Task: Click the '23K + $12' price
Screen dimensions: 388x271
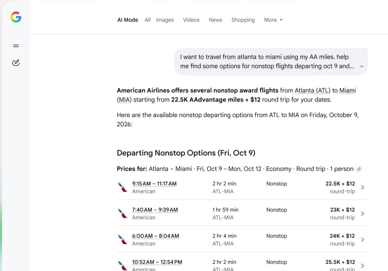Action: tap(343, 210)
